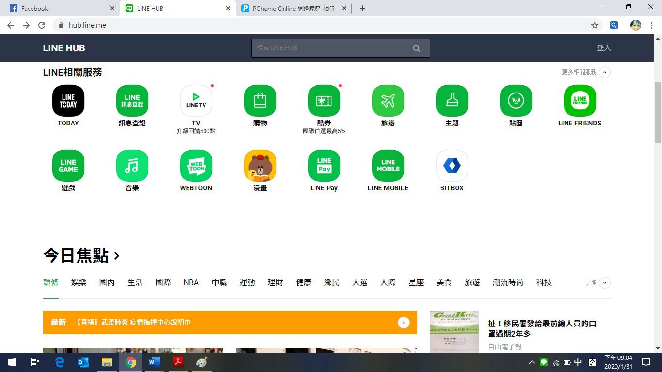Open the live broadcast banner arrow

(x=404, y=323)
